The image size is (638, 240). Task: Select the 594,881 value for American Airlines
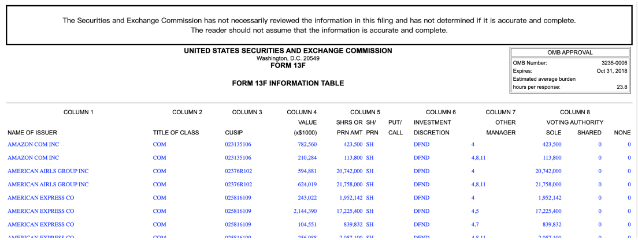pos(305,171)
